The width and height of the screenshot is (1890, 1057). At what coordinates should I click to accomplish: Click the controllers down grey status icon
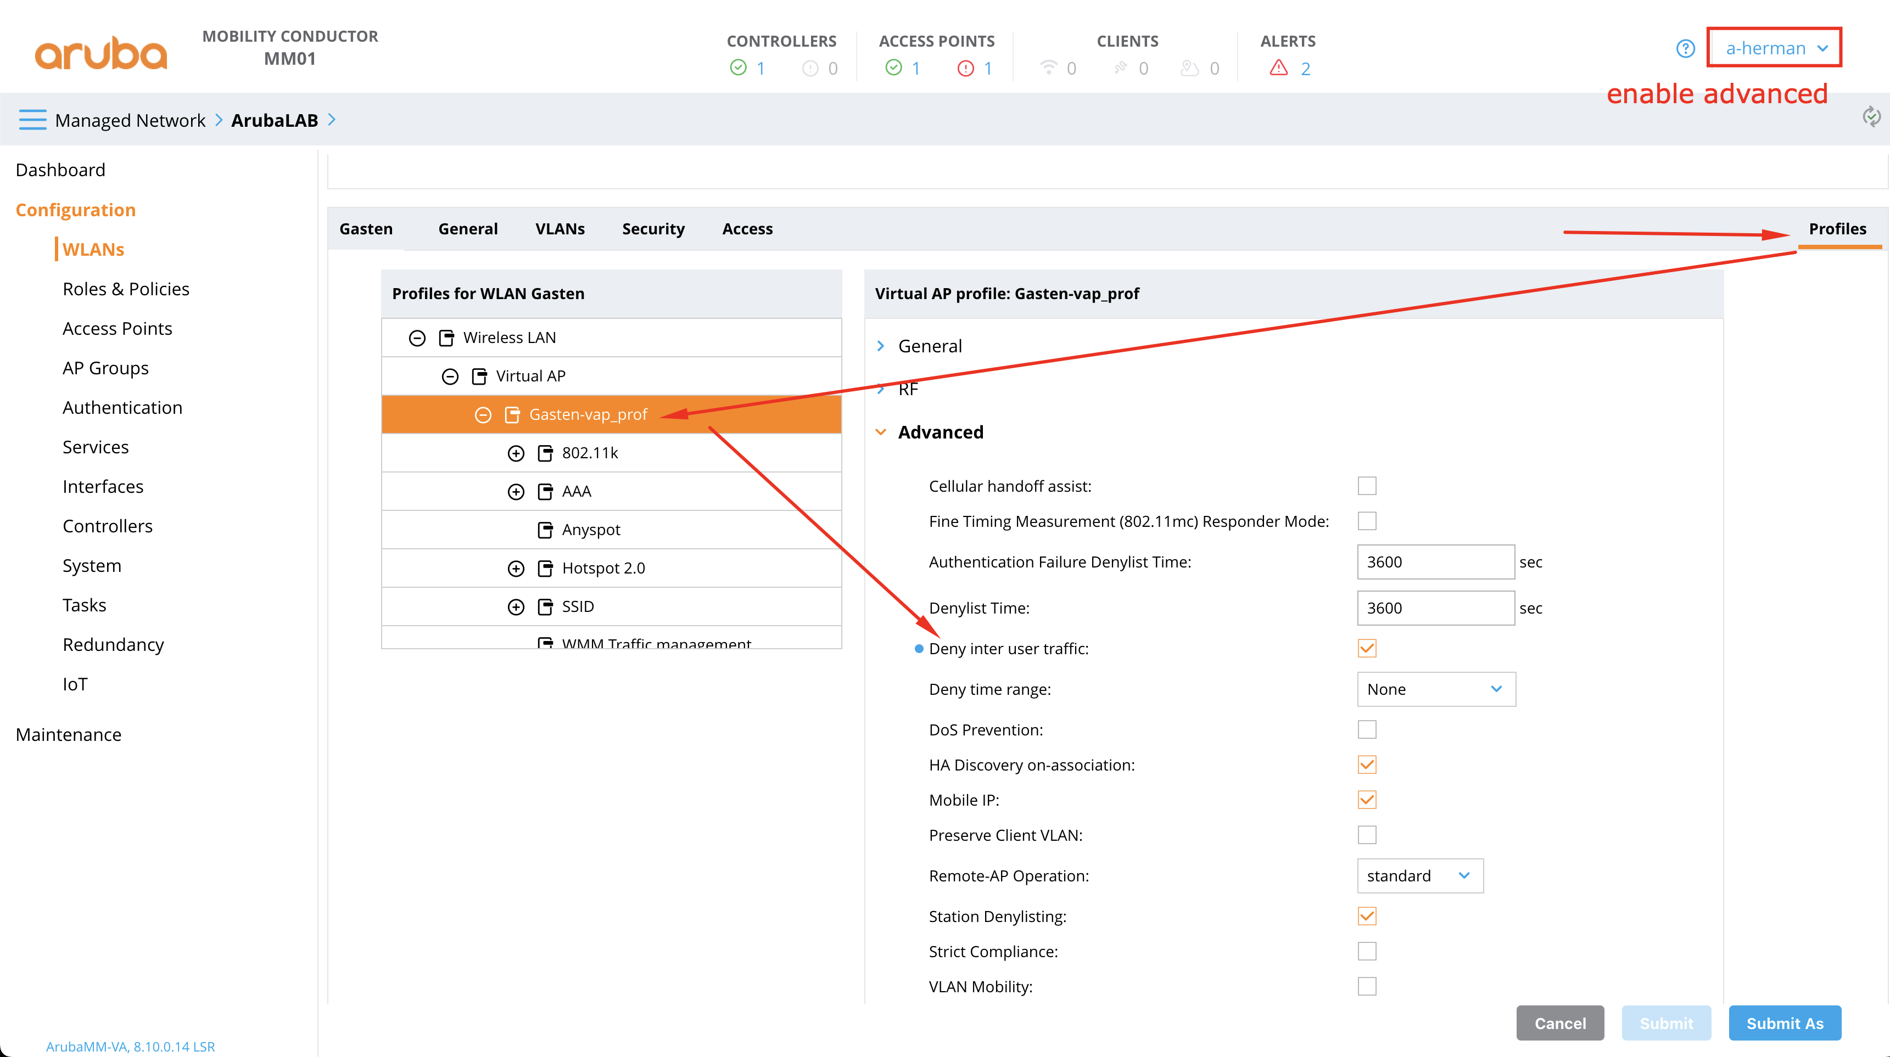[810, 68]
